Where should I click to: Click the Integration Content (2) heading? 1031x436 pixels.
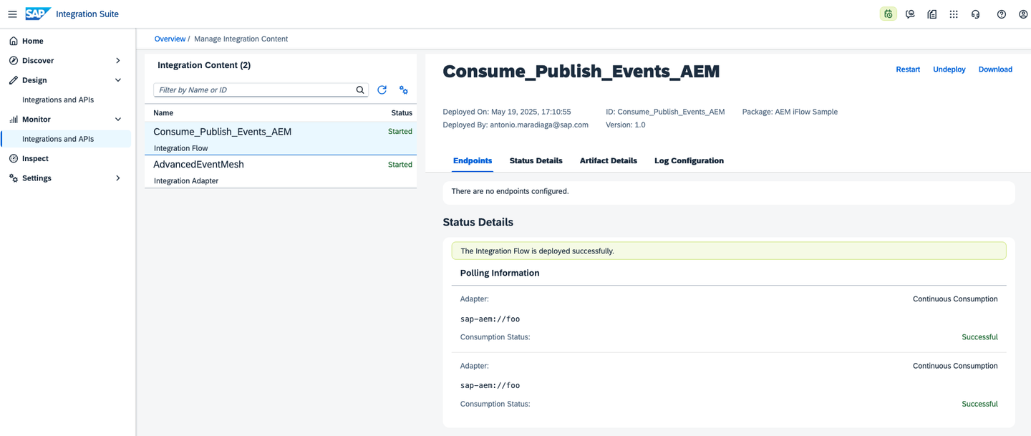(x=204, y=65)
